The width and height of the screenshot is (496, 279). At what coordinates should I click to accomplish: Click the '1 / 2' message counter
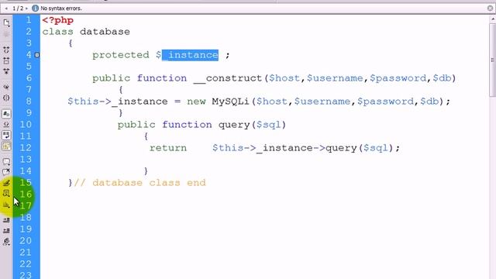(x=18, y=9)
